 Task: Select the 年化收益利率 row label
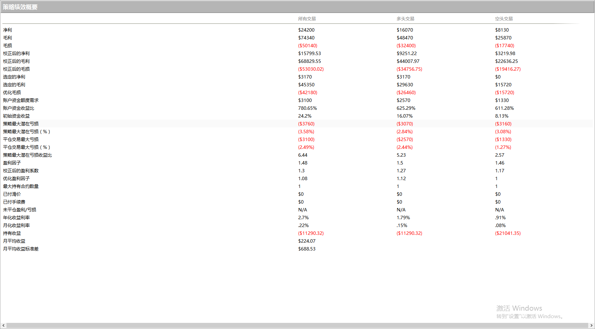pyautogui.click(x=16, y=218)
